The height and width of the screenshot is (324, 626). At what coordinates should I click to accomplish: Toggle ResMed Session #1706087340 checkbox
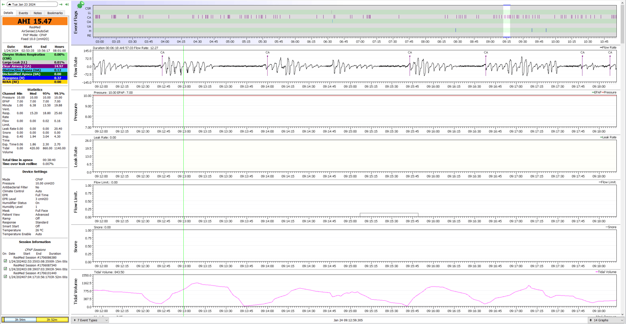pyautogui.click(x=5, y=269)
